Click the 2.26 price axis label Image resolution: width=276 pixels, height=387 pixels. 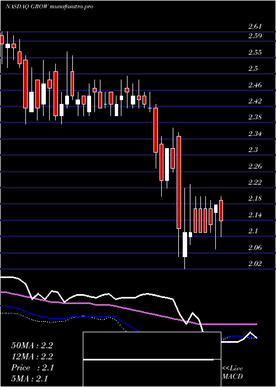pyautogui.click(x=255, y=166)
